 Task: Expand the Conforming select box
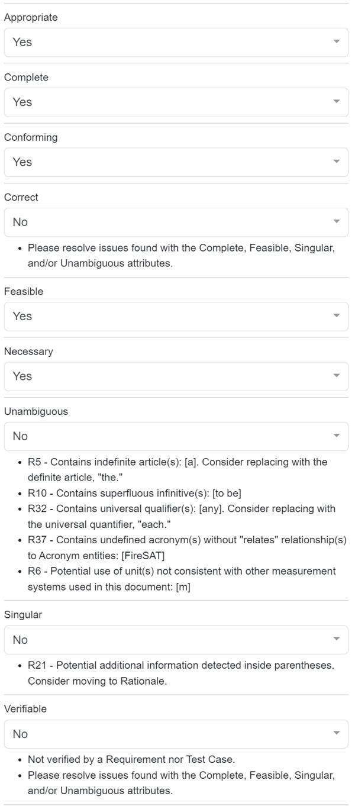pyautogui.click(x=166, y=162)
